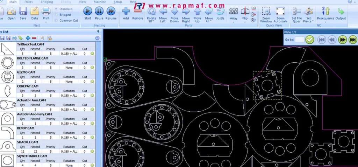Select the Common Cut nest option
Viewport: 358px width, 167px height.
pyautogui.click(x=66, y=20)
